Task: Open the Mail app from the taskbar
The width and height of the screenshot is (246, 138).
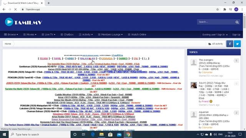Action: [119, 135]
